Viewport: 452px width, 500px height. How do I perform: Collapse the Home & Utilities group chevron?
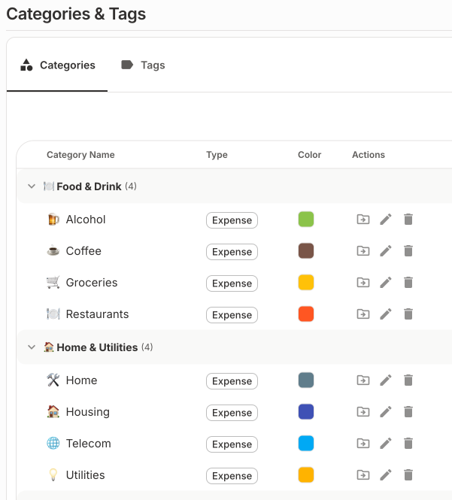32,347
